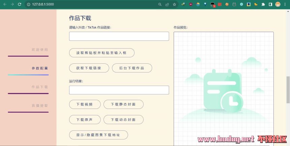290x146 pixels.
Task: Go to the 欢迎使用 sidebar section
Action: coord(39,50)
